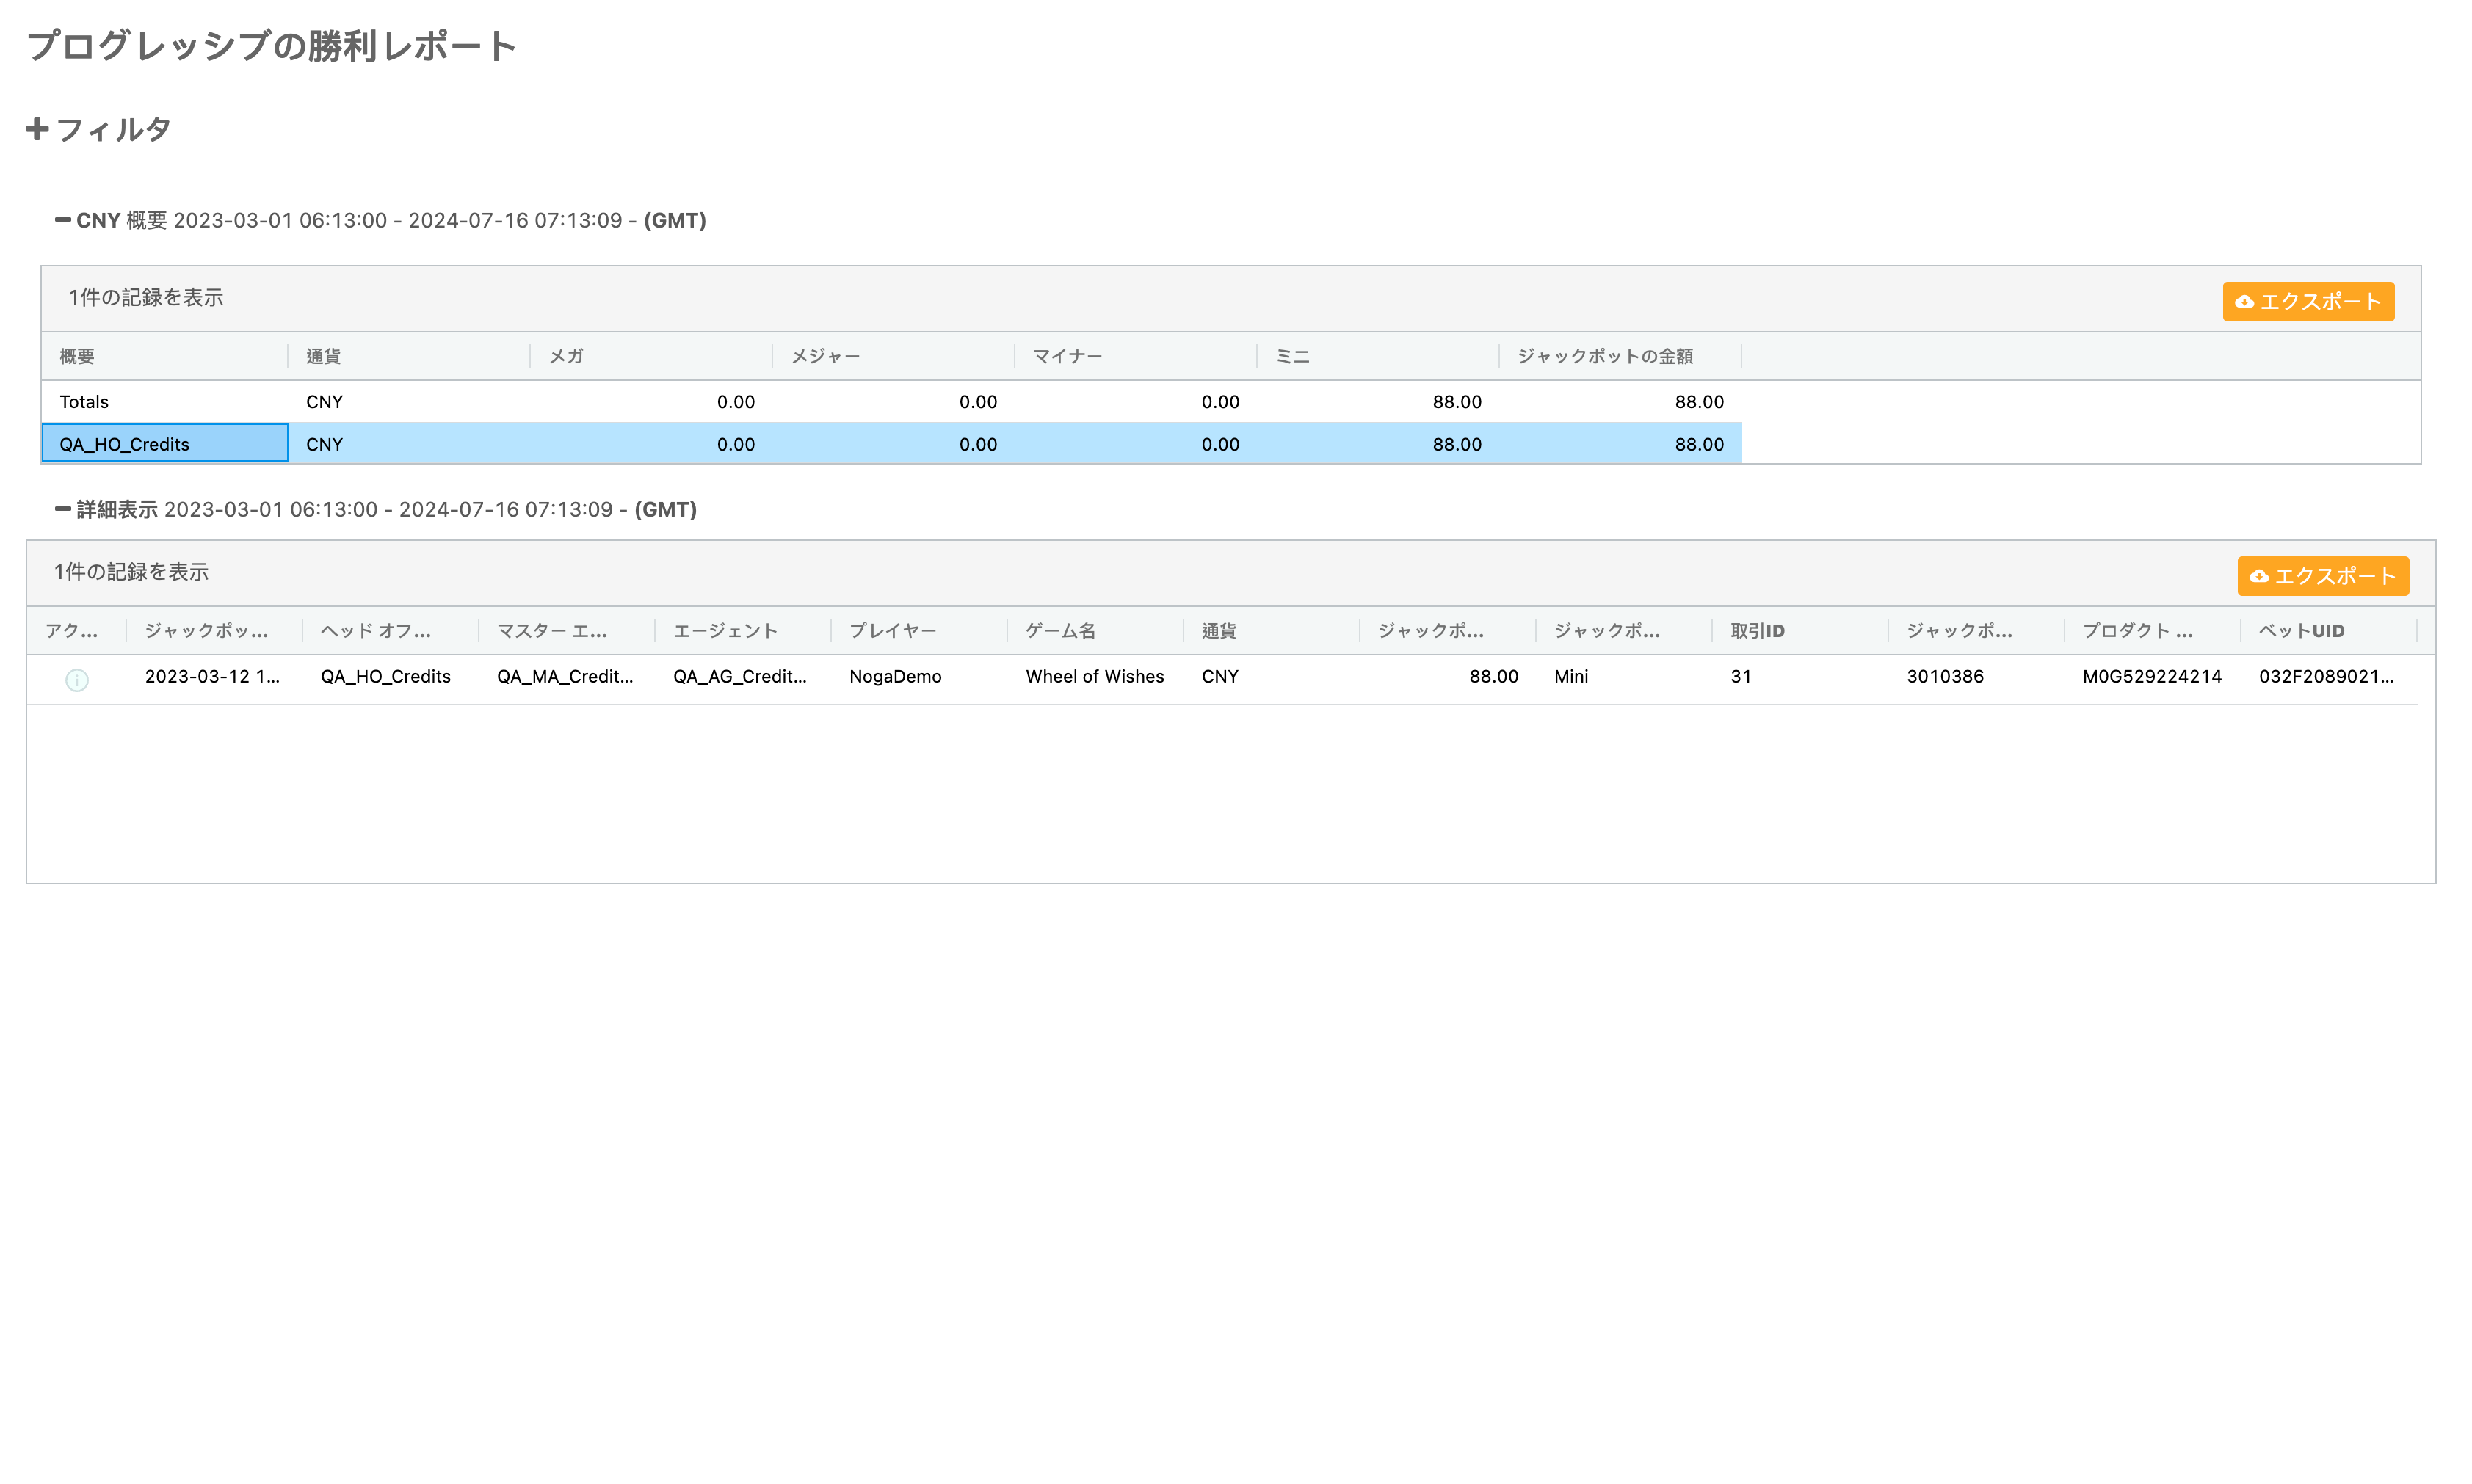Sort by メジャー column header

pyautogui.click(x=825, y=356)
